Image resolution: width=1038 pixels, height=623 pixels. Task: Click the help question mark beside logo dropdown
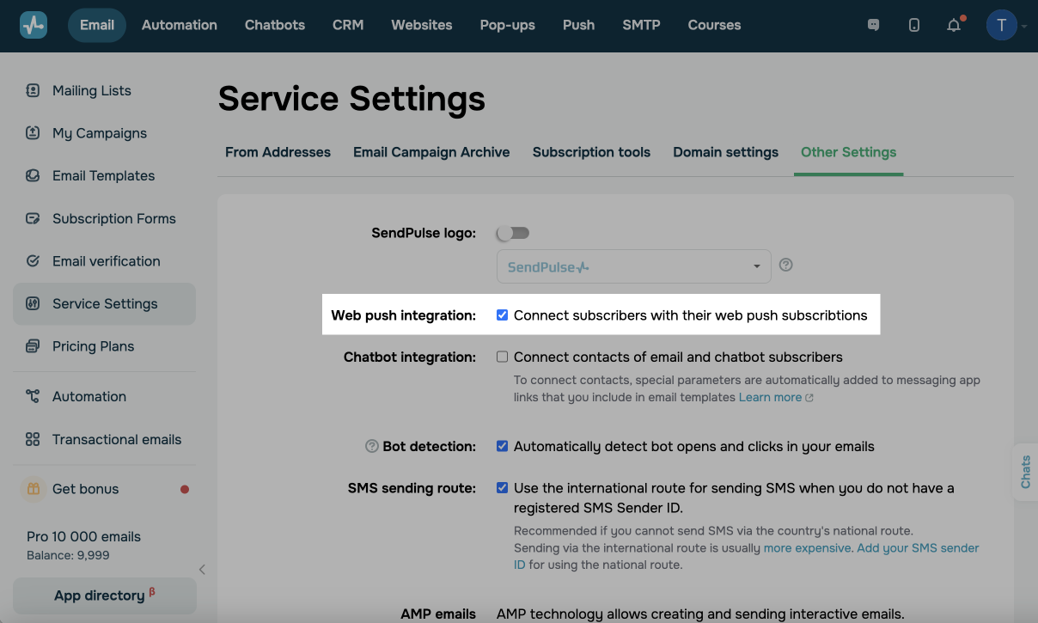[x=785, y=265]
